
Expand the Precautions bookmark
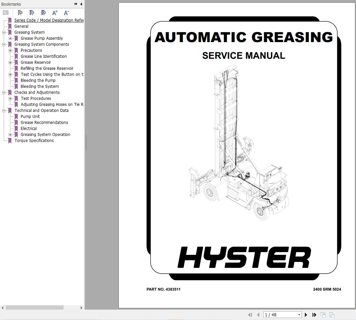pos(10,50)
